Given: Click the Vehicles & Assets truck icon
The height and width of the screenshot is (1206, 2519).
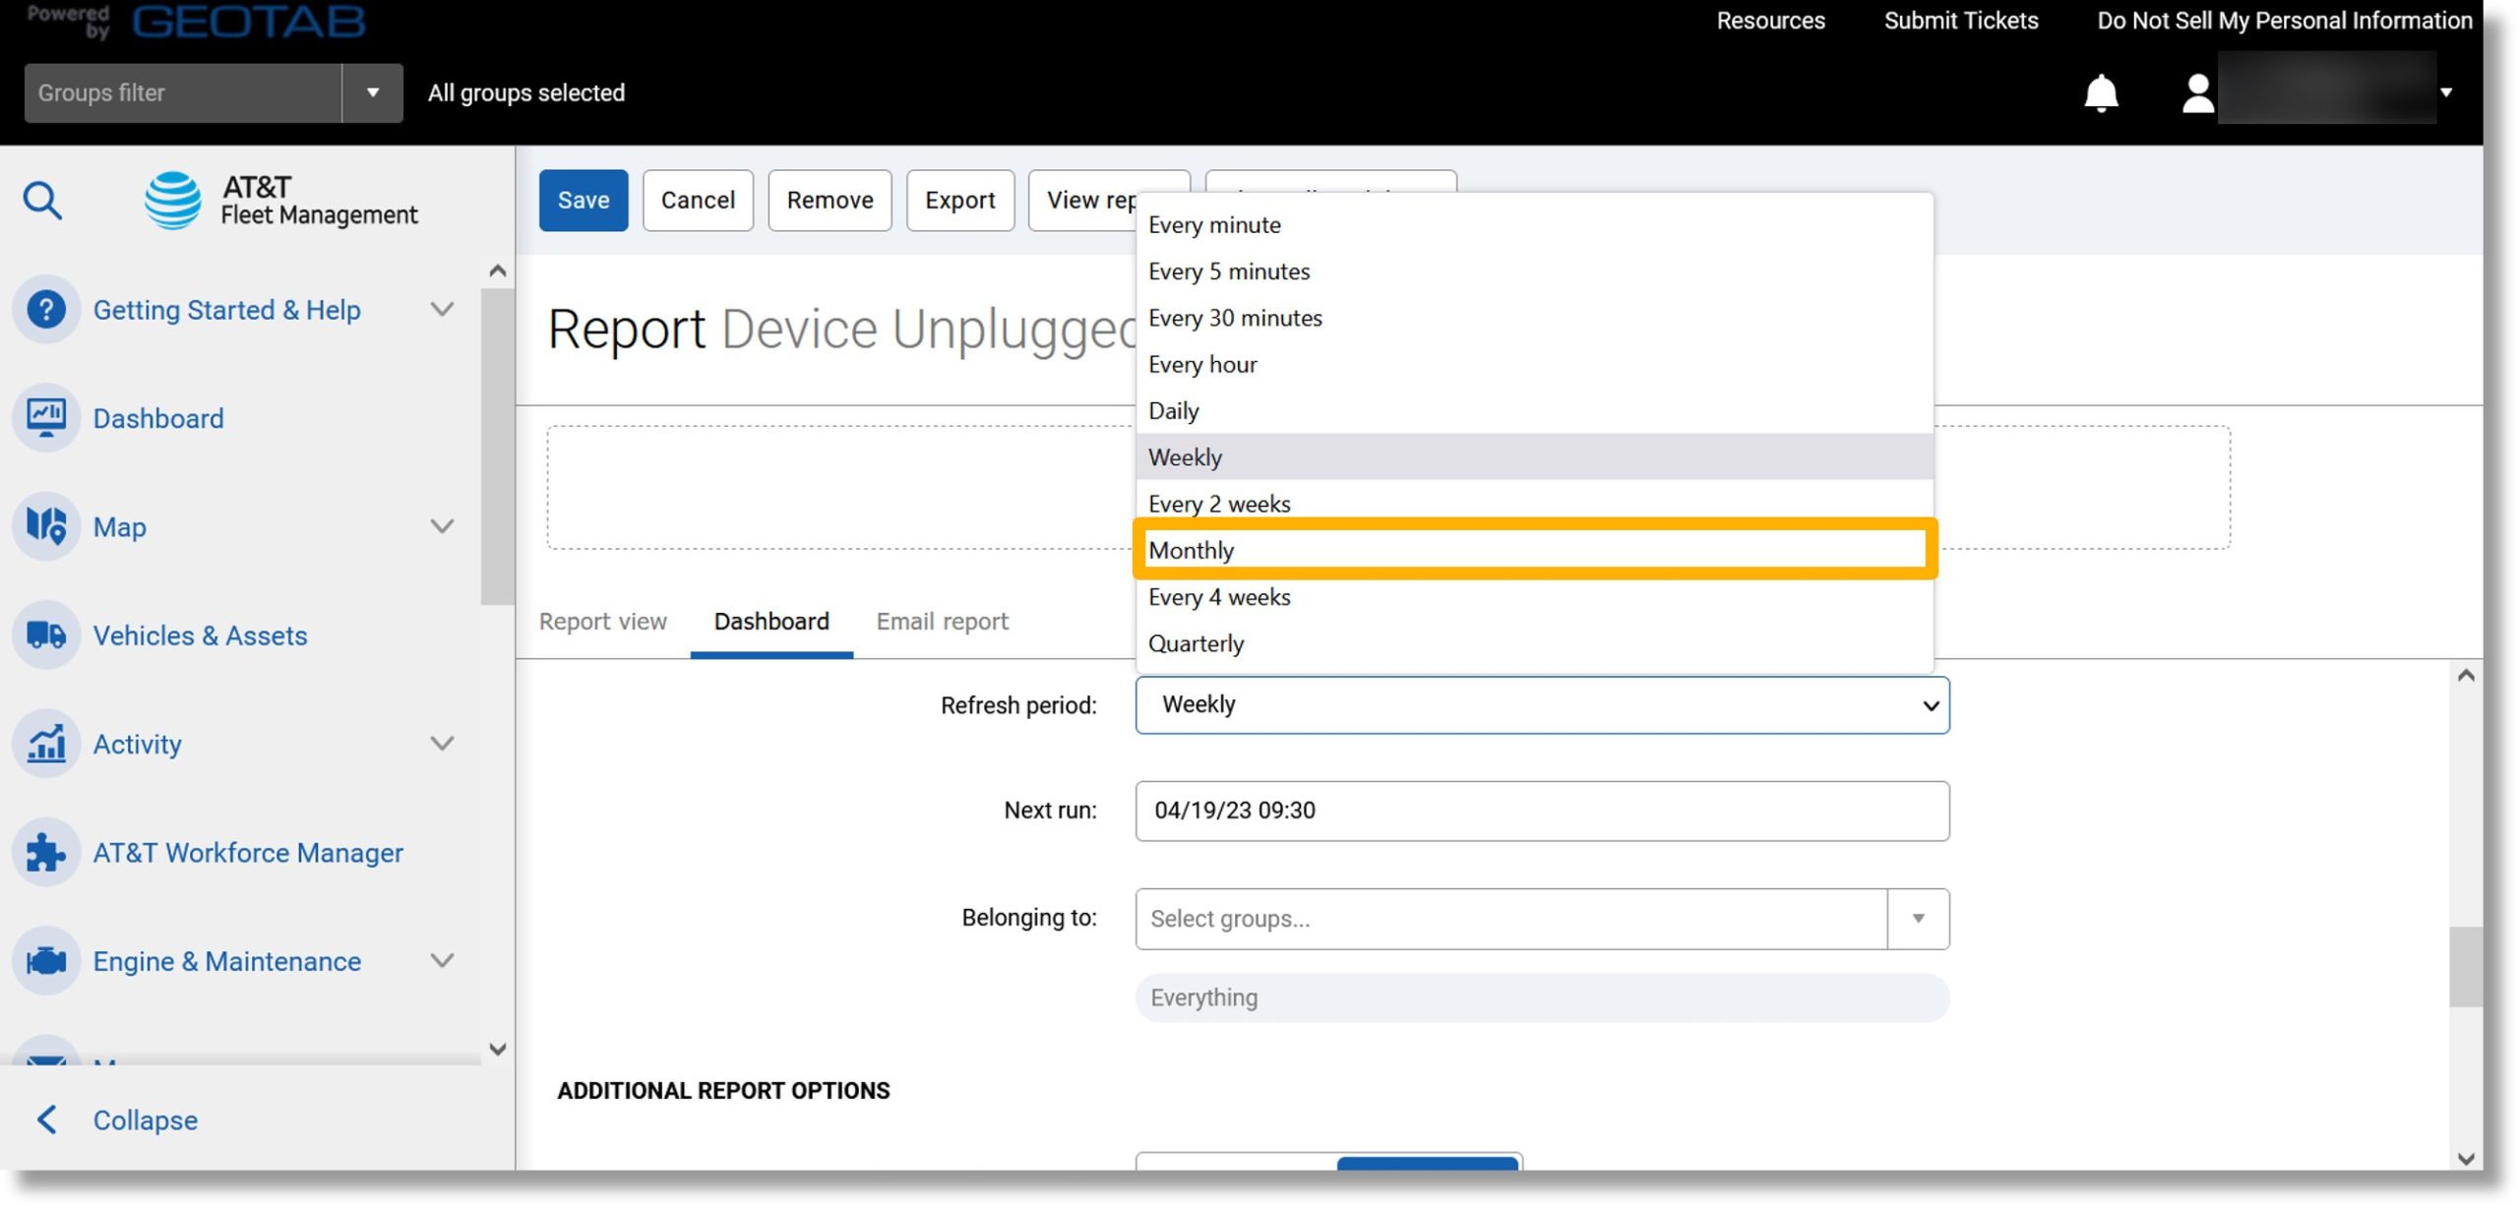Looking at the screenshot, I should pos(46,635).
